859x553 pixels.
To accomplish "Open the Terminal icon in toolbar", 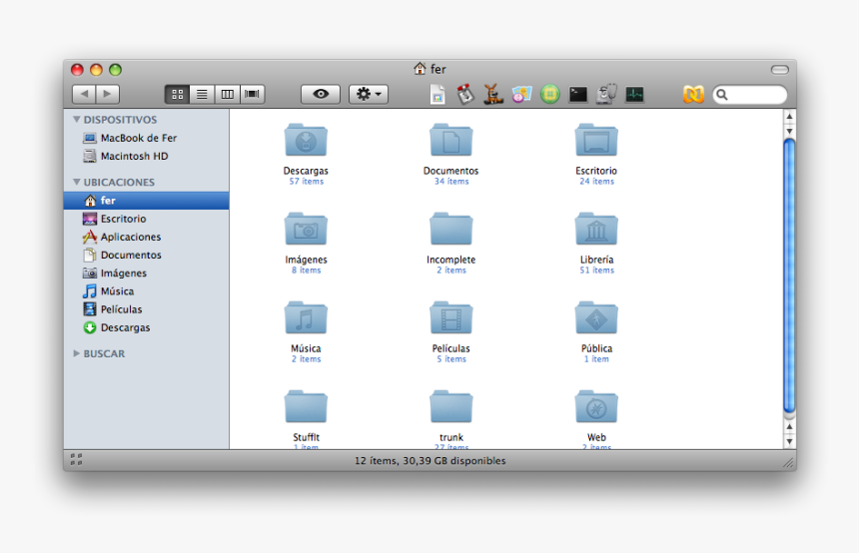I will (x=578, y=95).
